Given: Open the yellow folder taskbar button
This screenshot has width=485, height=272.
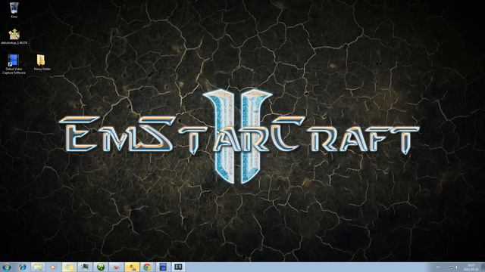Looking at the screenshot, I should pos(69,267).
